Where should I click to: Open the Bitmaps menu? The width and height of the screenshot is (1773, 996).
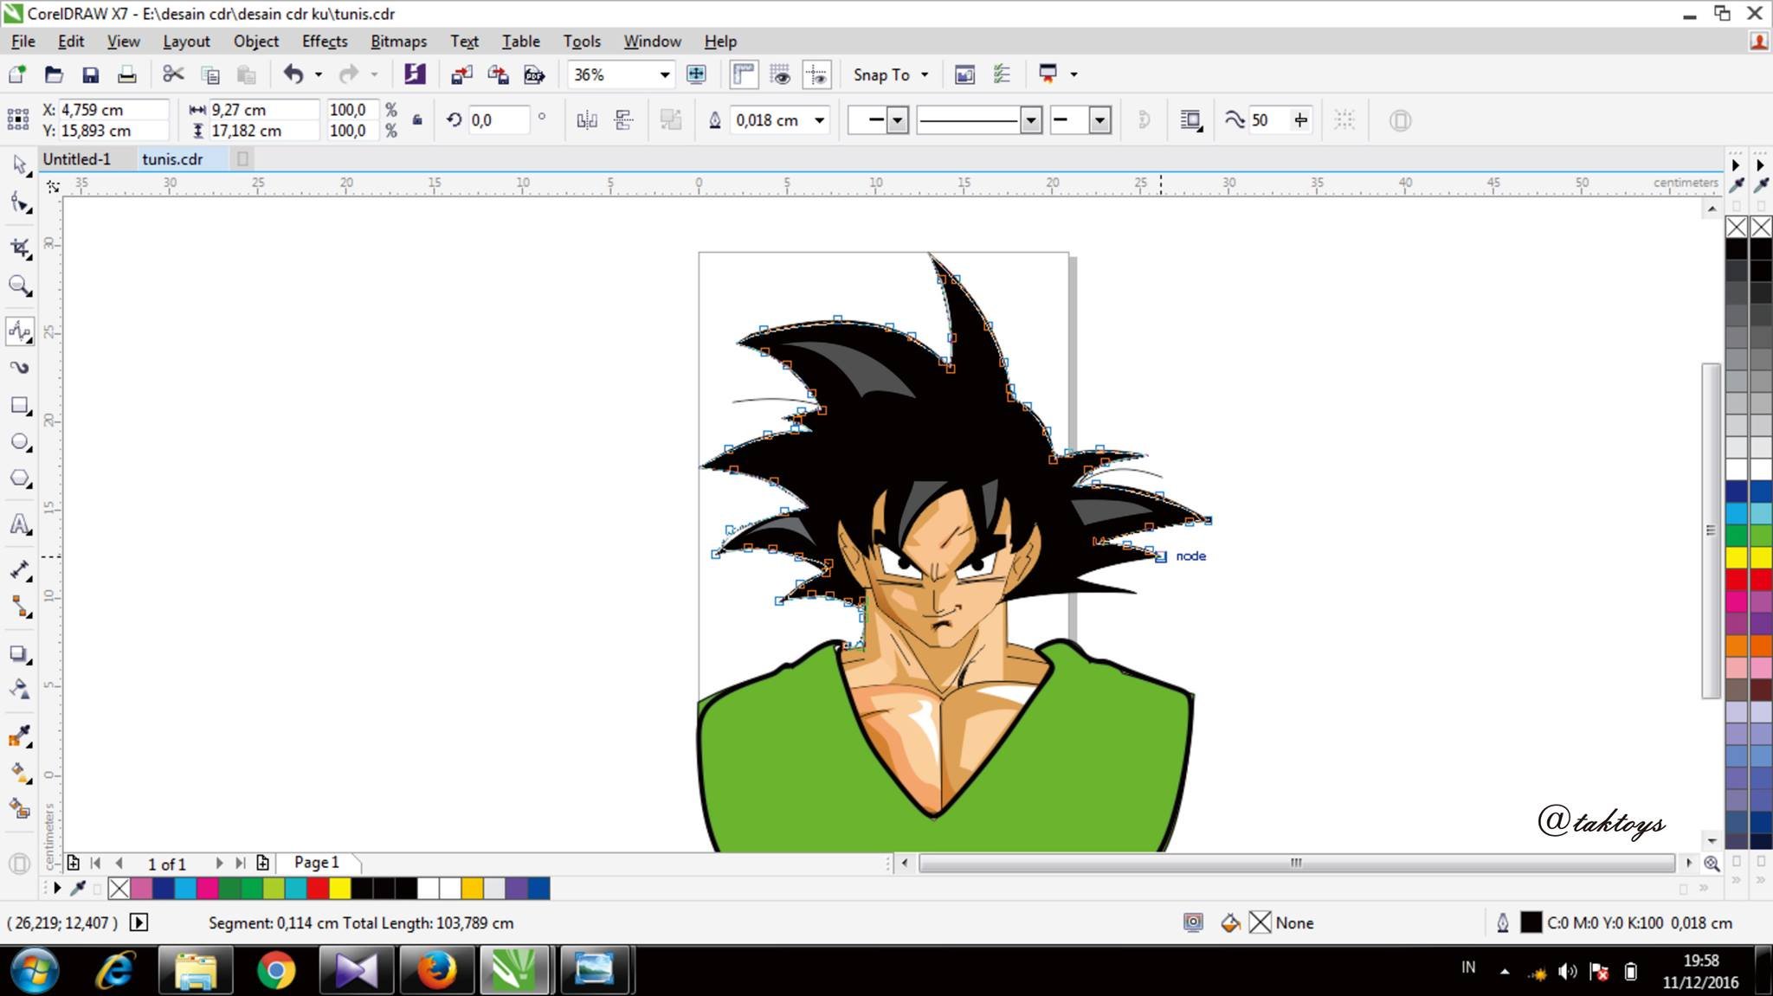(x=398, y=41)
